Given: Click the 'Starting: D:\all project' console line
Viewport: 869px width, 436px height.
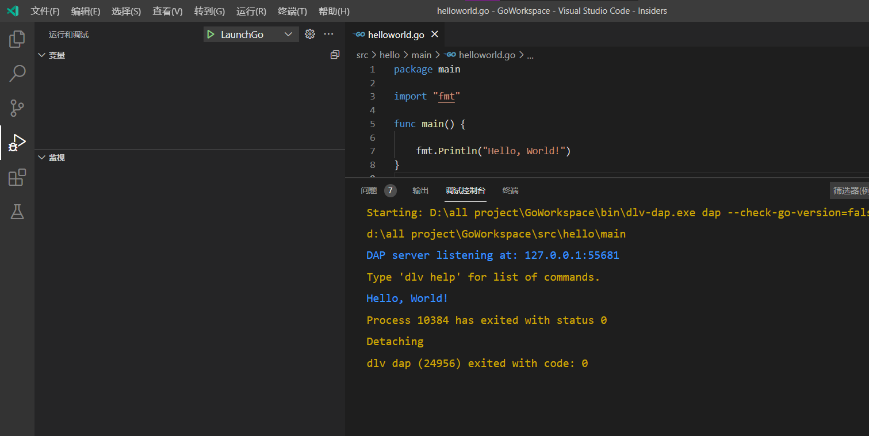Looking at the screenshot, I should (x=618, y=213).
